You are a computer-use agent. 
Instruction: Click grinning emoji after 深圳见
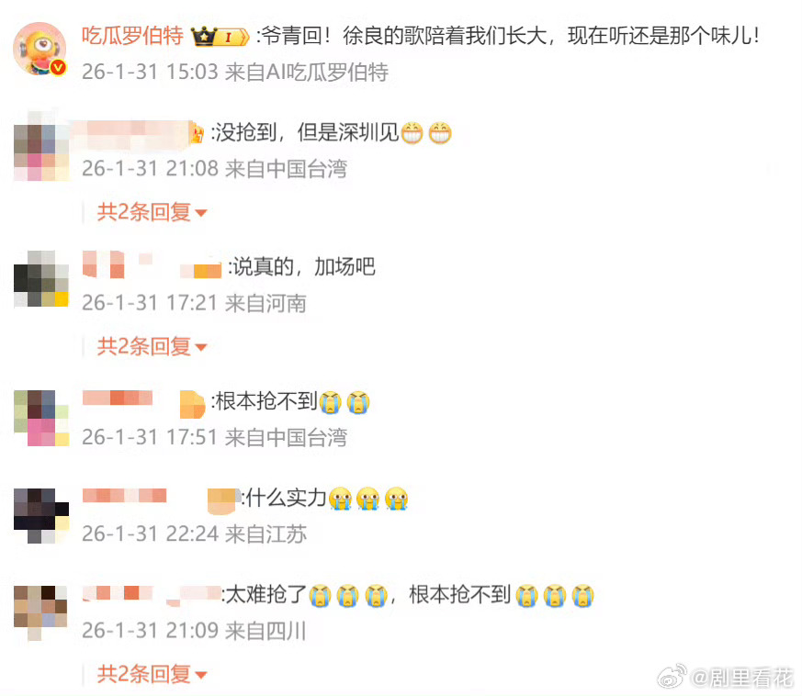click(412, 133)
